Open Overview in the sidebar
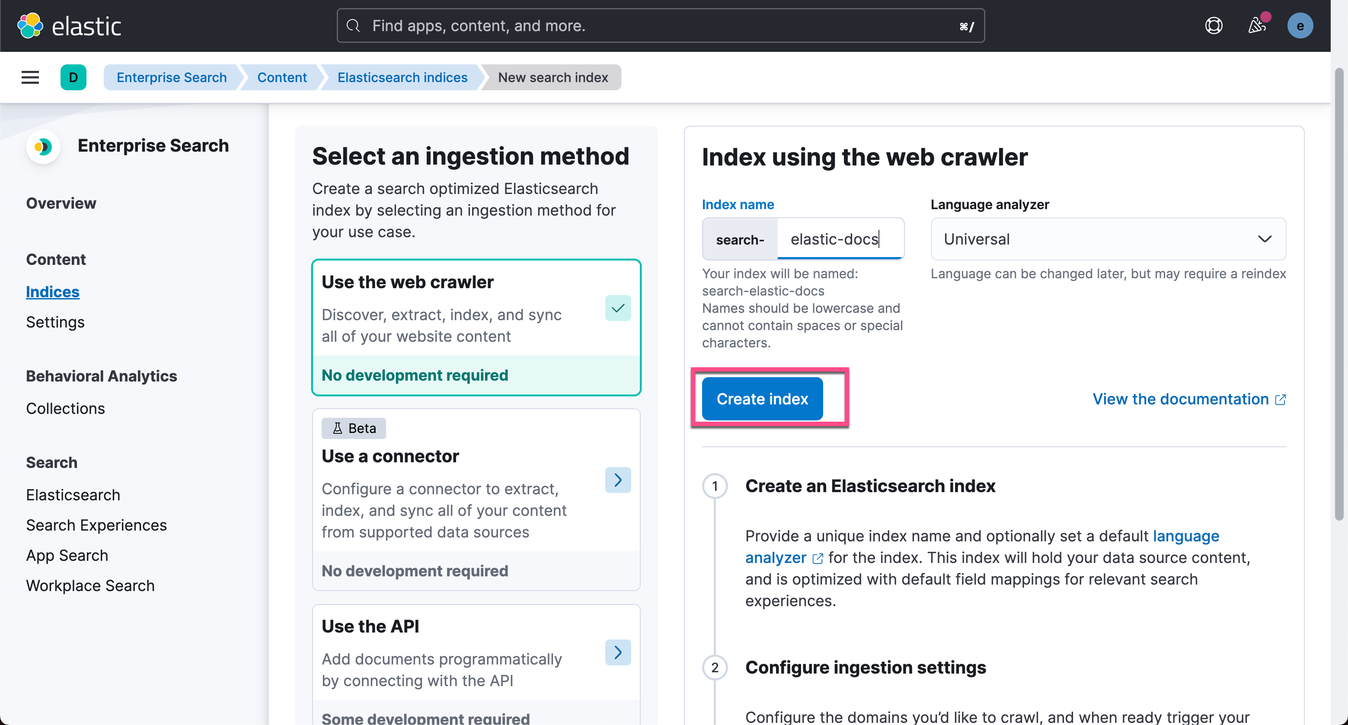The height and width of the screenshot is (725, 1348). (61, 203)
